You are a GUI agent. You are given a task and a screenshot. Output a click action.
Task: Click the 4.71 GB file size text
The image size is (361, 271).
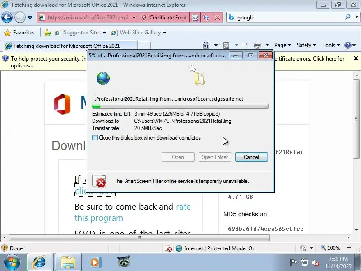[x=241, y=197]
